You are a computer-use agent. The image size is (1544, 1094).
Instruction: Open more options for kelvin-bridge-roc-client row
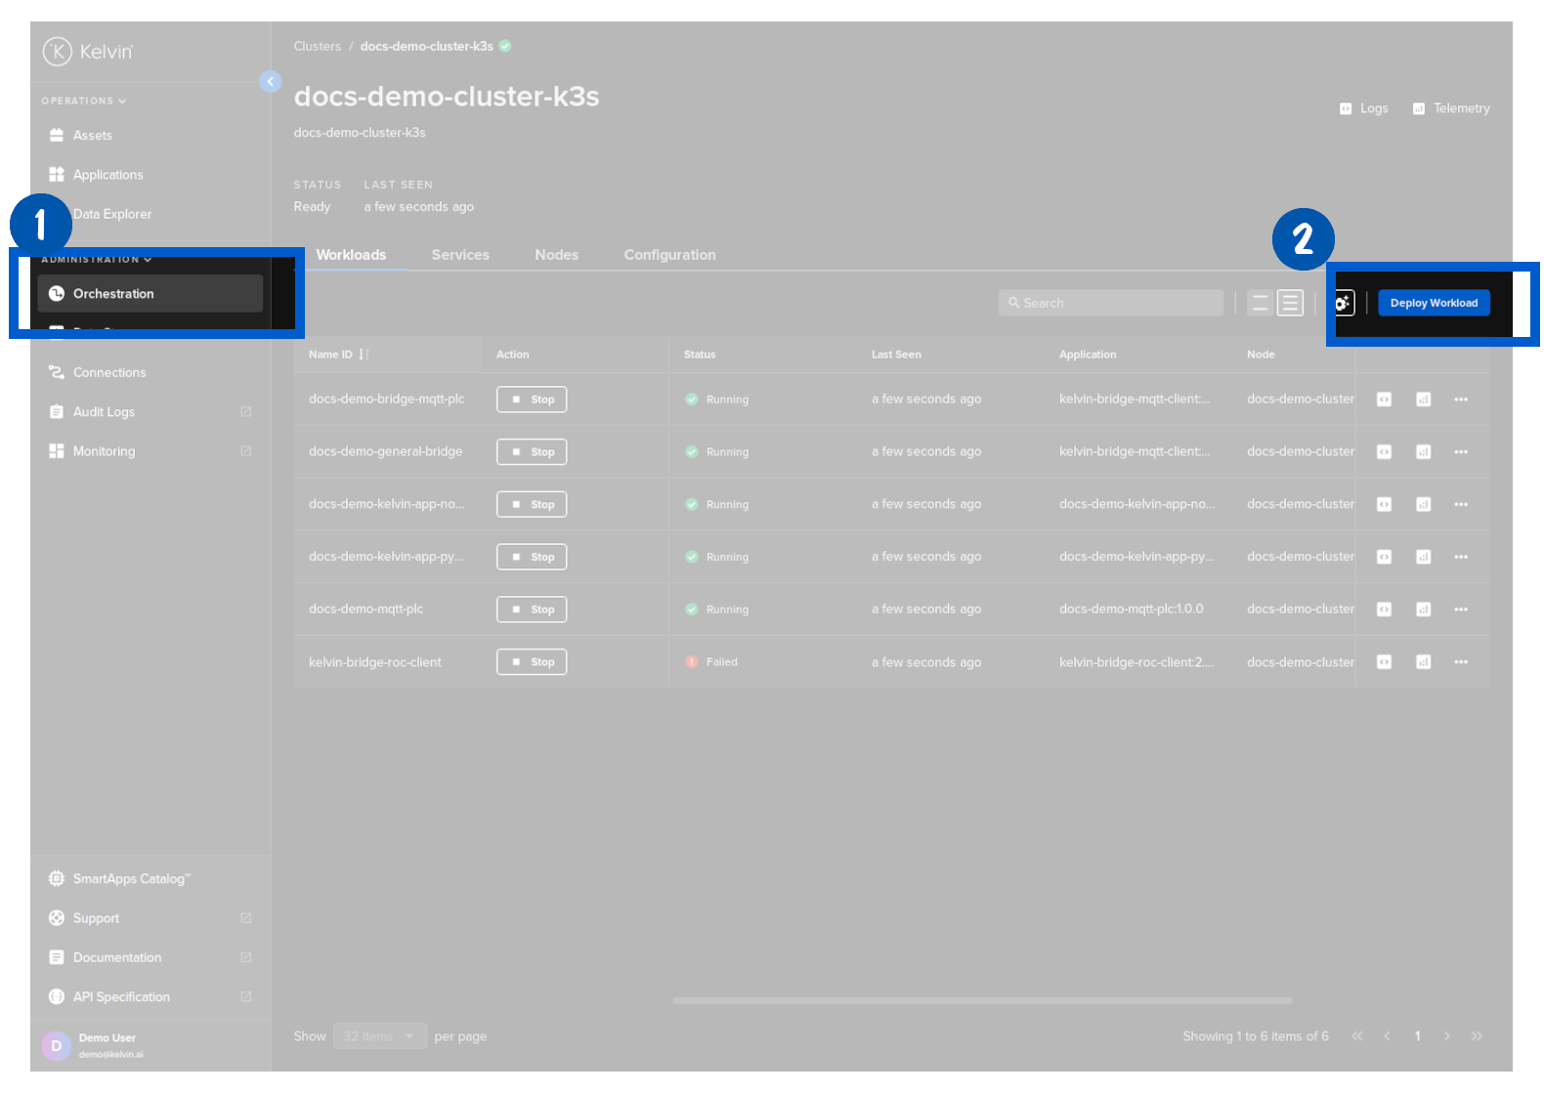pos(1460,662)
